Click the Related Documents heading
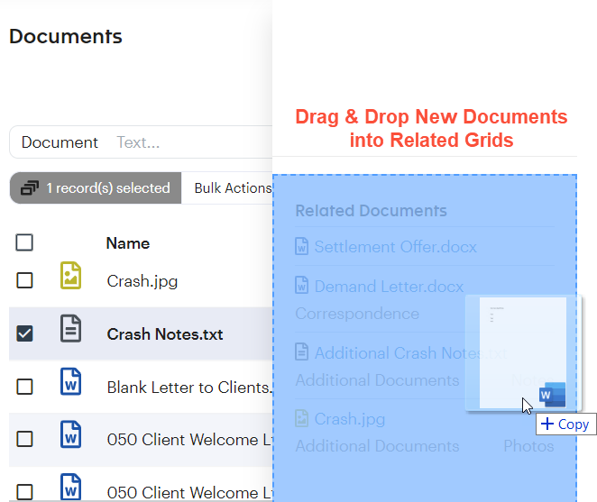 pyautogui.click(x=372, y=211)
